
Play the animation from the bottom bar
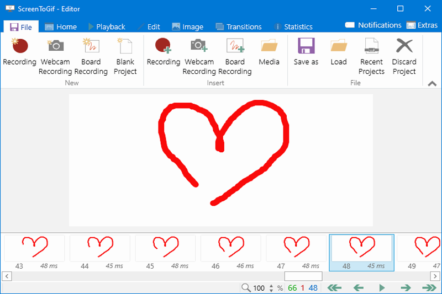(x=382, y=288)
